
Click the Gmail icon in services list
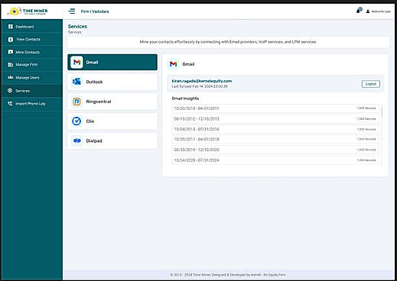point(76,62)
